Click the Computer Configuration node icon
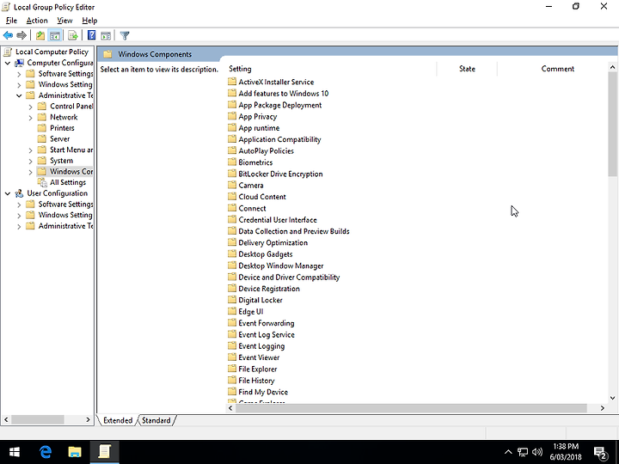 click(19, 63)
